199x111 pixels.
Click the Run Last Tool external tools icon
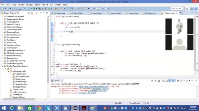39,9
